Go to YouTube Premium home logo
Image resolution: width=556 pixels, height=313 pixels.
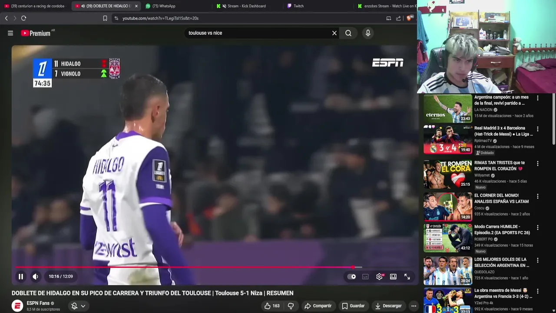click(x=36, y=33)
